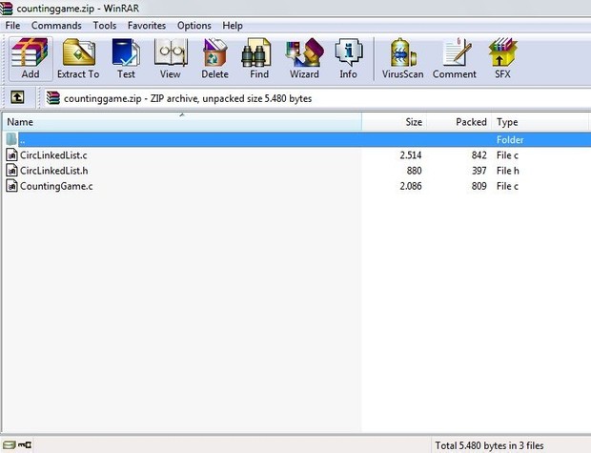Open the File menu
This screenshot has width=591, height=453.
tap(12, 26)
